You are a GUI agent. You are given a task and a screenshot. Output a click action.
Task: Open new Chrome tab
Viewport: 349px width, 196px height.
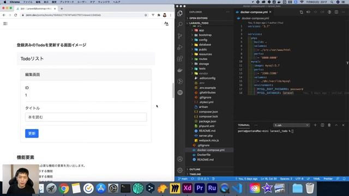click(x=62, y=9)
